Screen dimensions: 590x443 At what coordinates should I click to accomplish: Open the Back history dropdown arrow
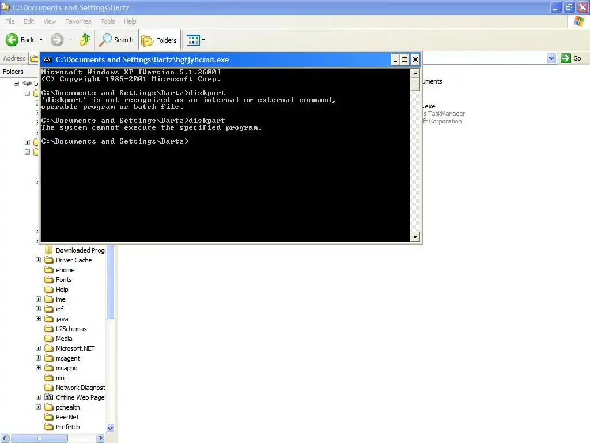click(x=41, y=40)
